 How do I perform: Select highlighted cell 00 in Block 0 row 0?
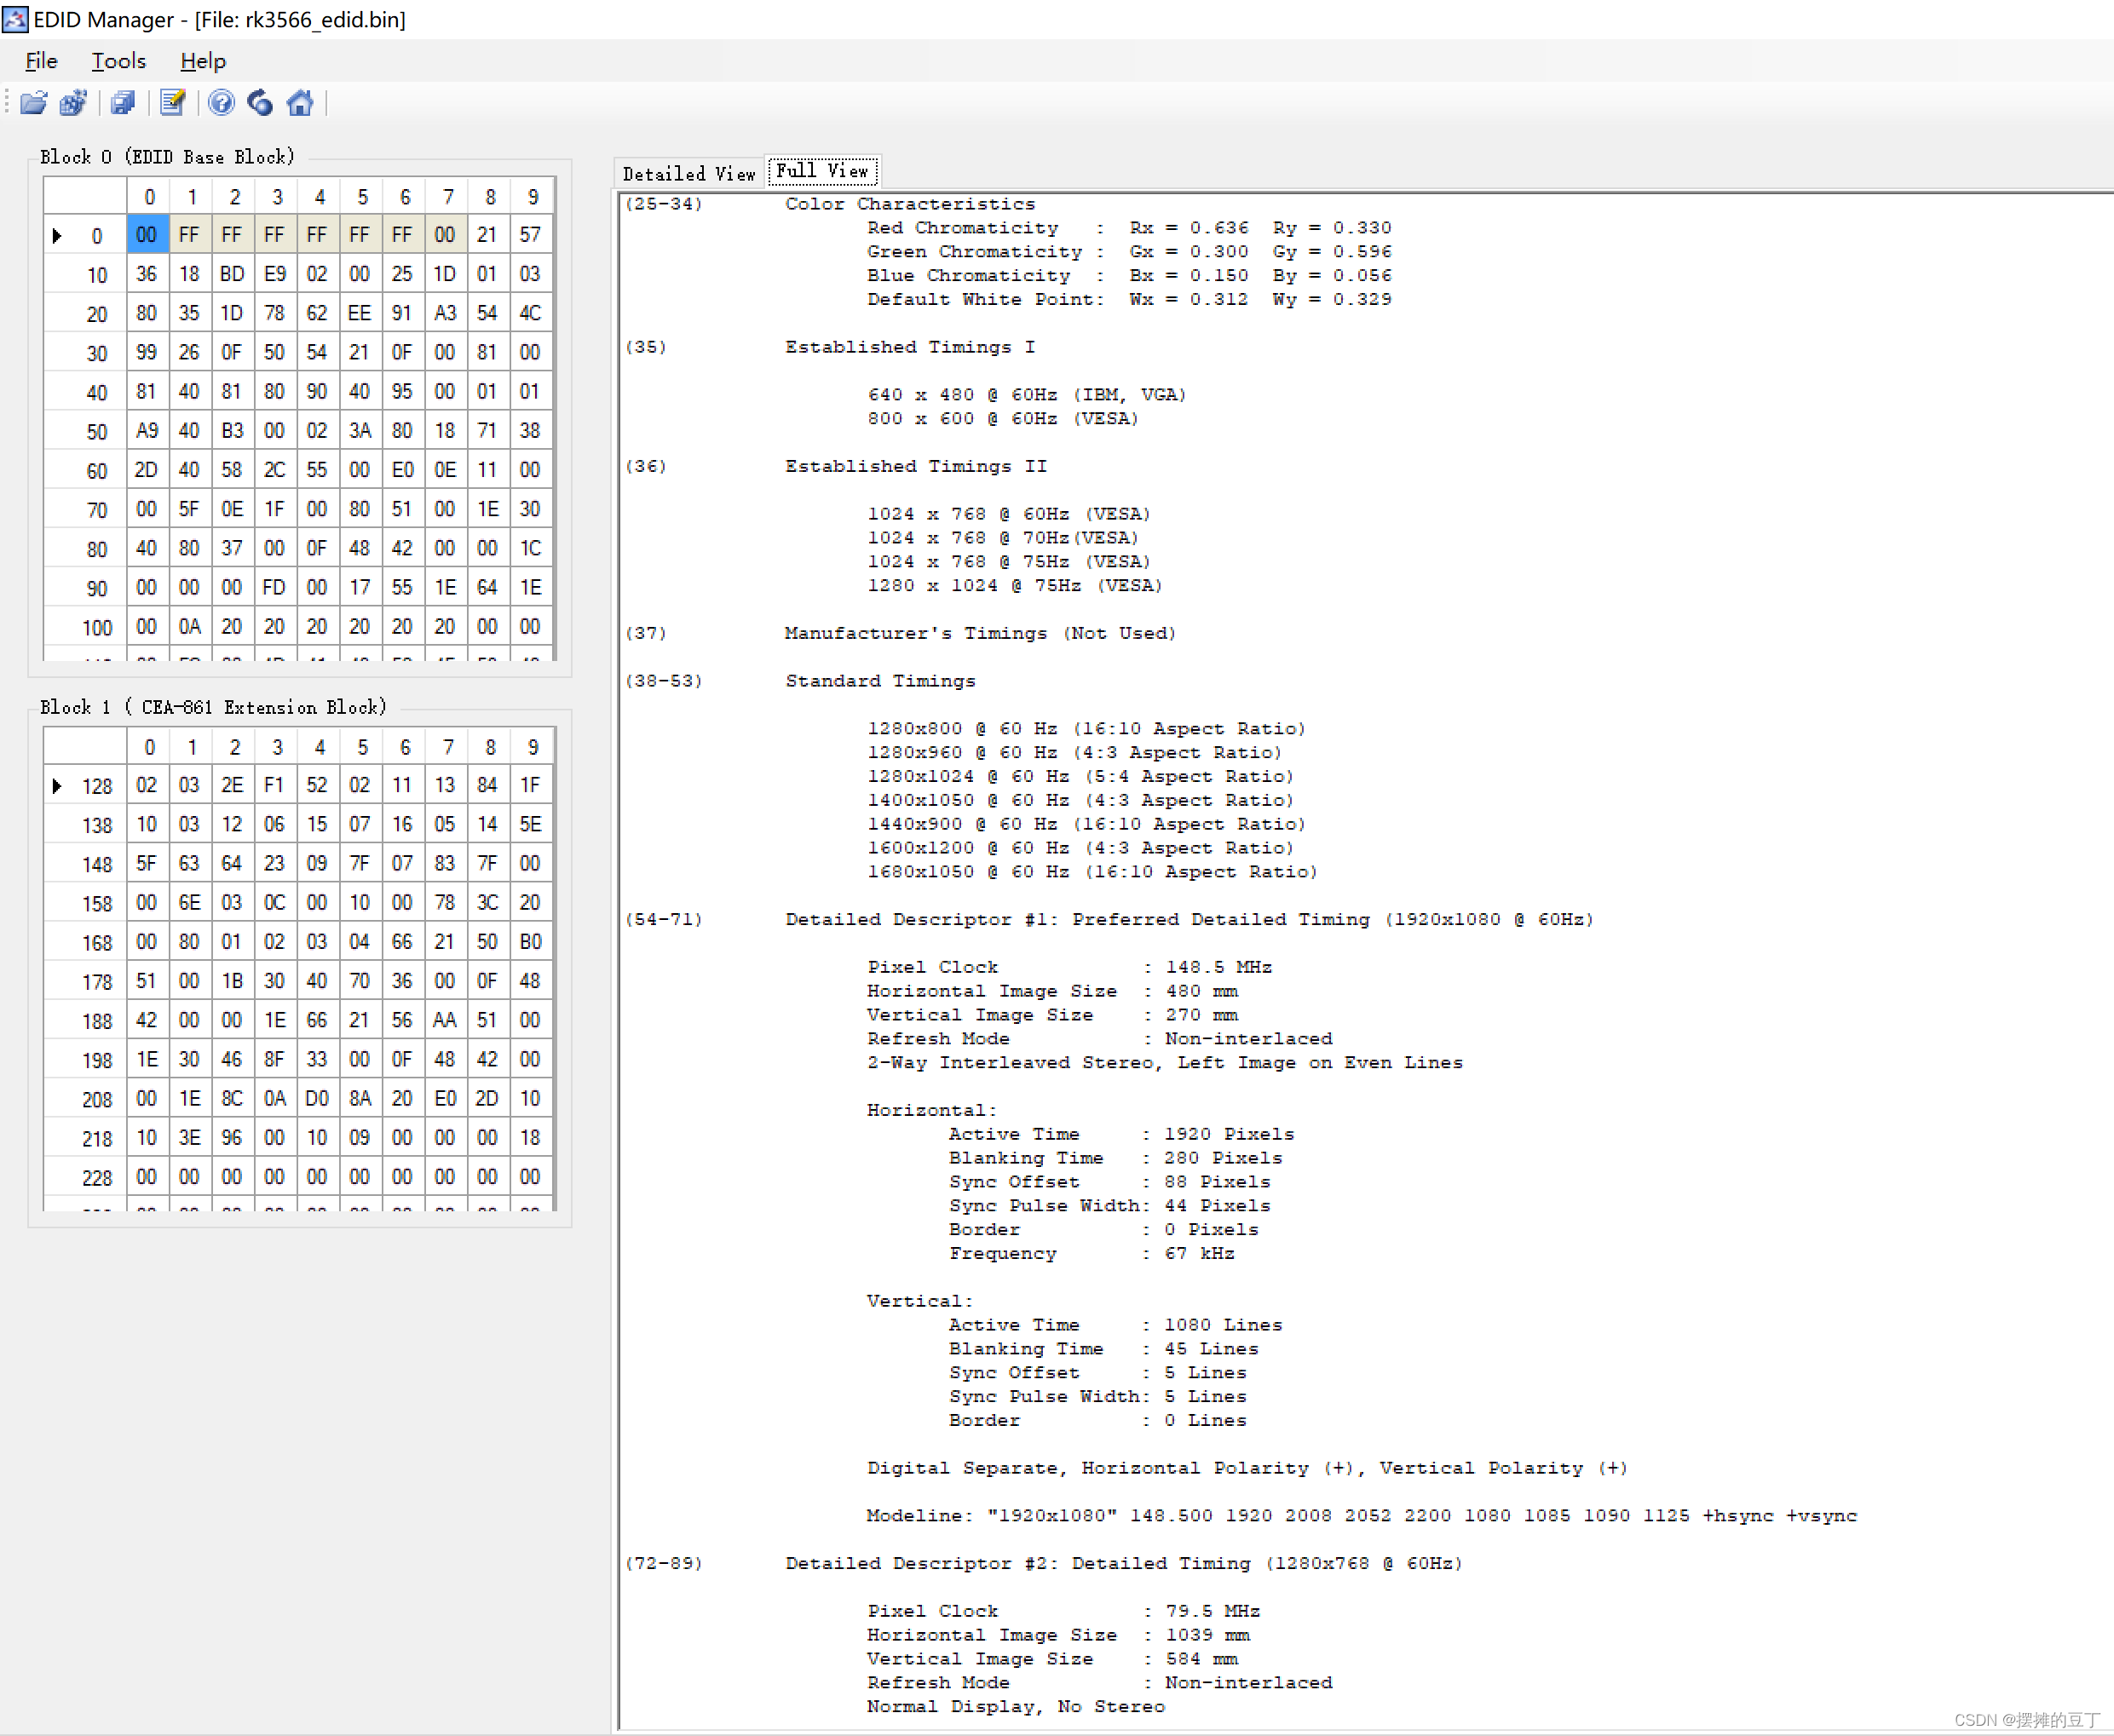coord(147,235)
